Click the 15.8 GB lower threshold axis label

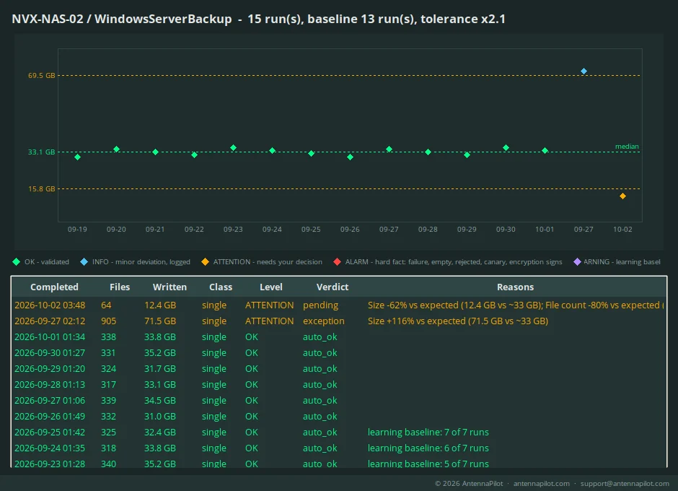(x=42, y=188)
